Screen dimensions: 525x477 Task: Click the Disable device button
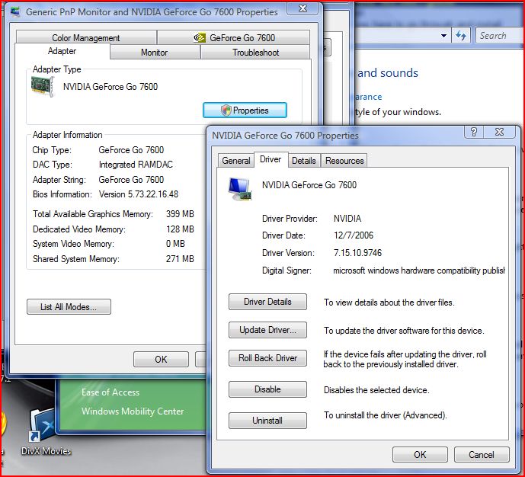click(267, 389)
